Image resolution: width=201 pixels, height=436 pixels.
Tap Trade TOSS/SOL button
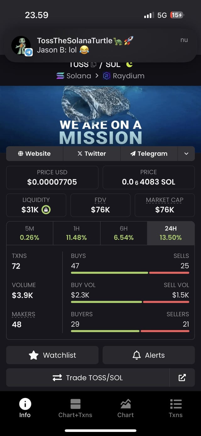tap(88, 378)
